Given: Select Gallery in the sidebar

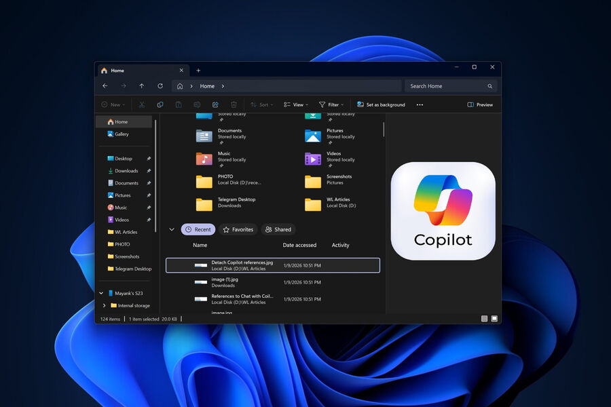Looking at the screenshot, I should click(122, 134).
